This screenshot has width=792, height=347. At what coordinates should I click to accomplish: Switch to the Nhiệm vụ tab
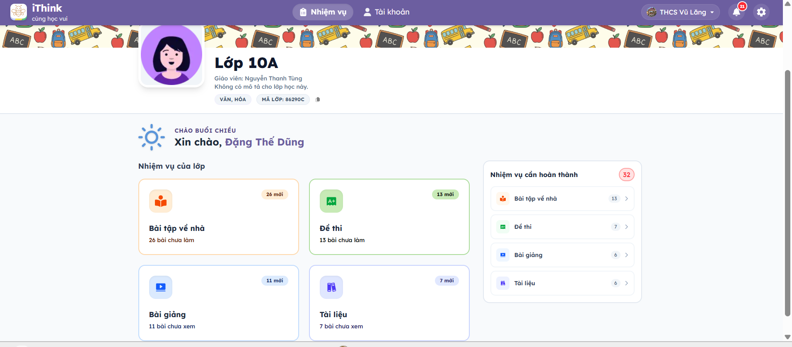323,12
